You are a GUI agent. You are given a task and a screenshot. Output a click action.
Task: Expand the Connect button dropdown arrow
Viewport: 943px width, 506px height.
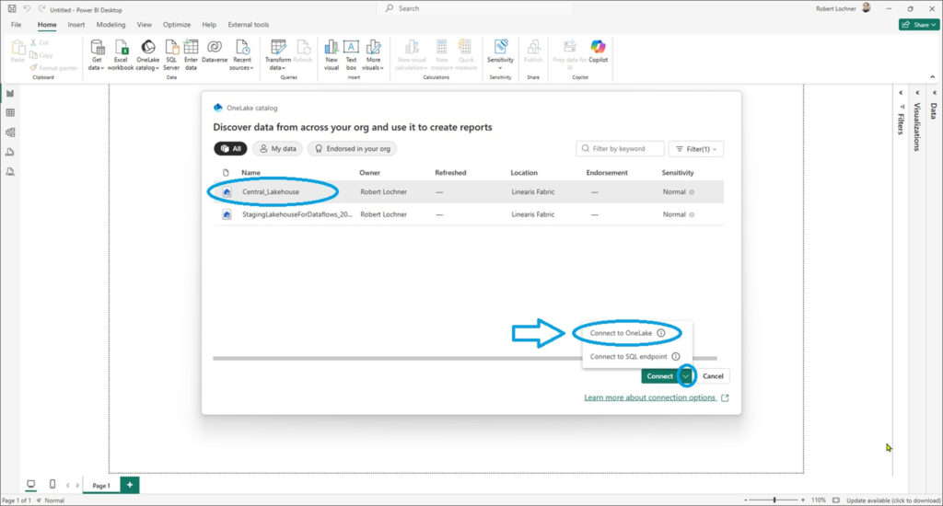click(x=686, y=376)
